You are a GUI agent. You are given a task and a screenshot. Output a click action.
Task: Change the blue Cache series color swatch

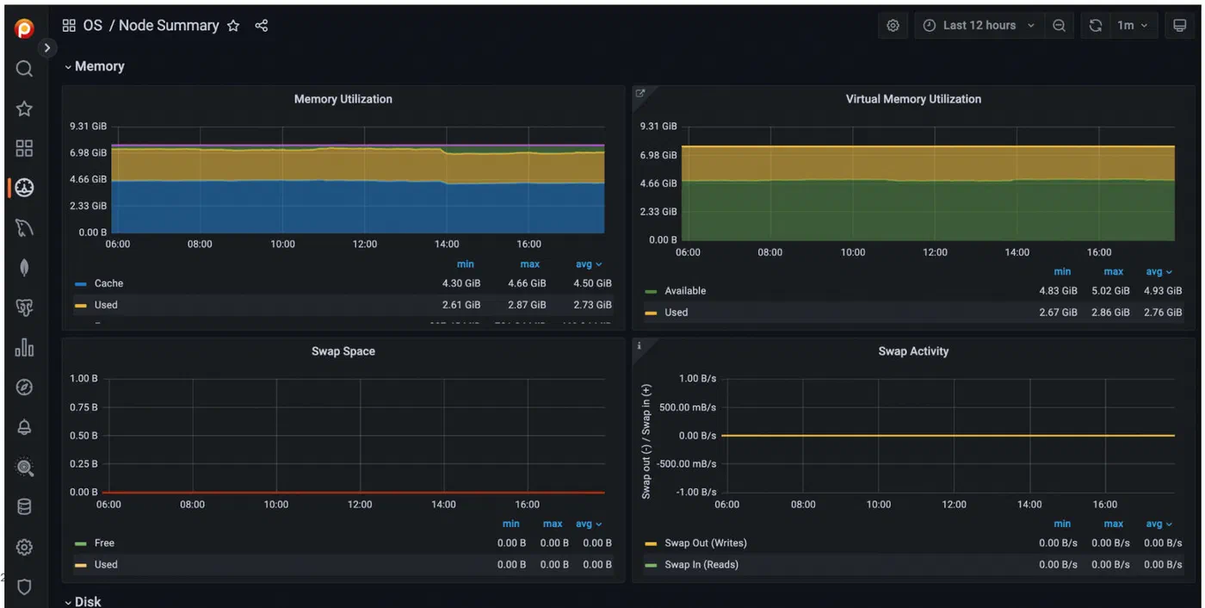tap(81, 284)
